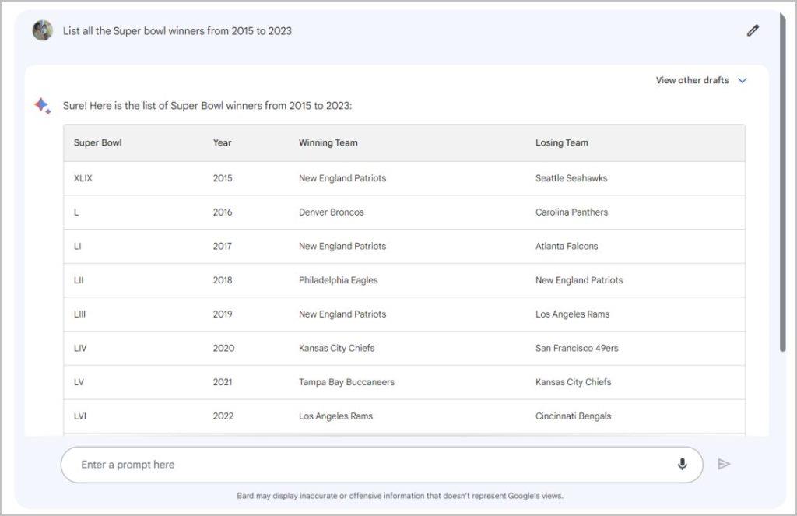The height and width of the screenshot is (516, 797).
Task: Click the Atlanta Falcons cell
Action: (x=567, y=247)
